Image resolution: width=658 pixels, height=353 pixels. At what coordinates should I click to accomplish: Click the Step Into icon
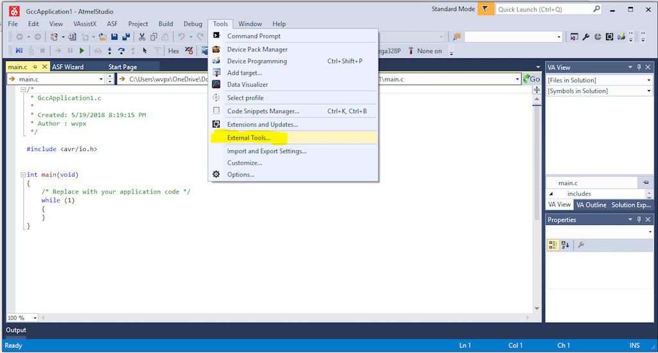click(x=109, y=51)
